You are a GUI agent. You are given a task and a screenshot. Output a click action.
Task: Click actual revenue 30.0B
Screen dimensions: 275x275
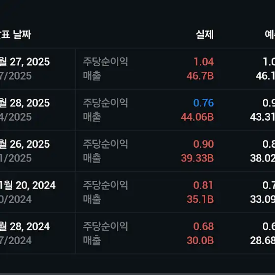(200, 240)
